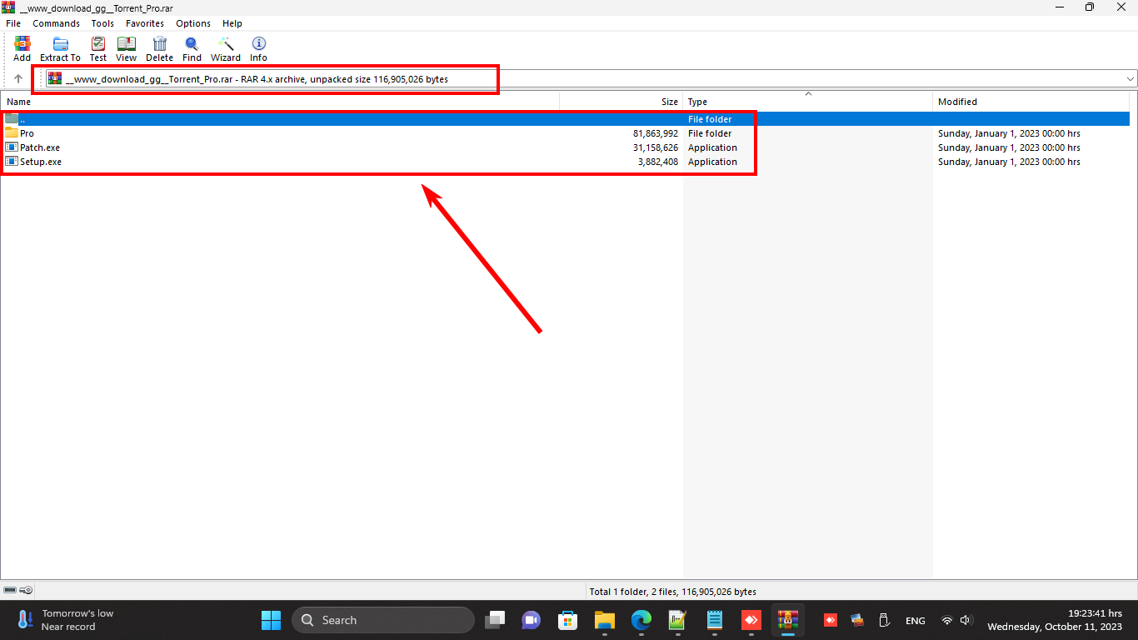
Task: Click the taskbar Search box
Action: [x=383, y=620]
